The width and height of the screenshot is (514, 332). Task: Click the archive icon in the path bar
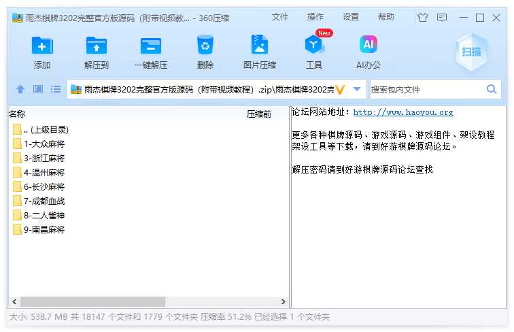click(x=75, y=89)
